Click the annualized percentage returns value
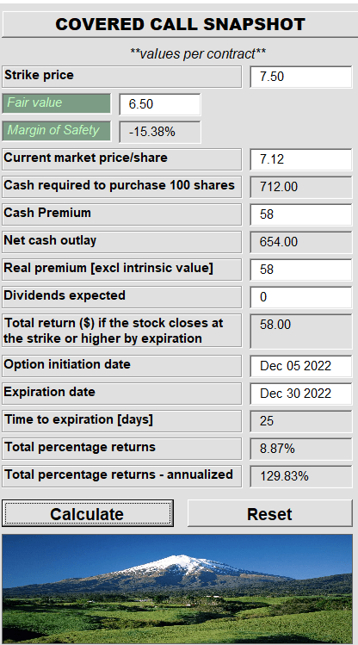The height and width of the screenshot is (645, 358). pyautogui.click(x=301, y=476)
